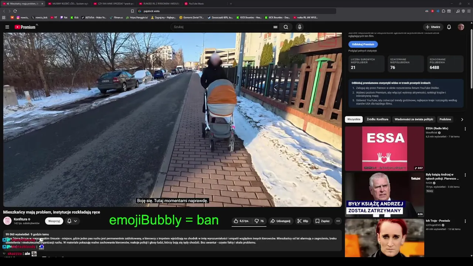Go forward in browser history
Screen dimensions: 473x266
click(x=9, y=11)
